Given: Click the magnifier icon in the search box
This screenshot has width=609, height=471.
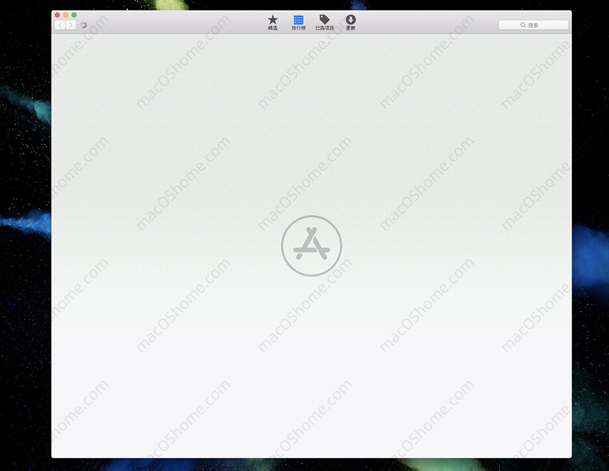Looking at the screenshot, I should coord(523,26).
